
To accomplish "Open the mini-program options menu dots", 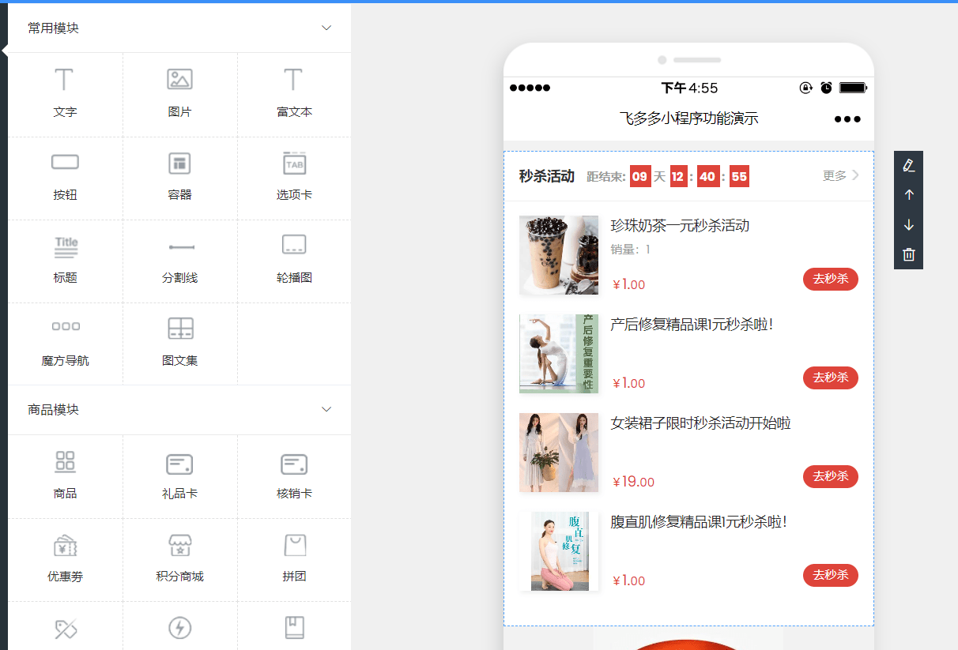I will [847, 118].
